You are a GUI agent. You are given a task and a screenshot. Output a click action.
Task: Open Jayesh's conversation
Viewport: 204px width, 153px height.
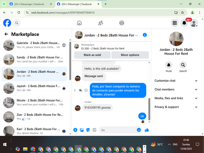click(34, 88)
